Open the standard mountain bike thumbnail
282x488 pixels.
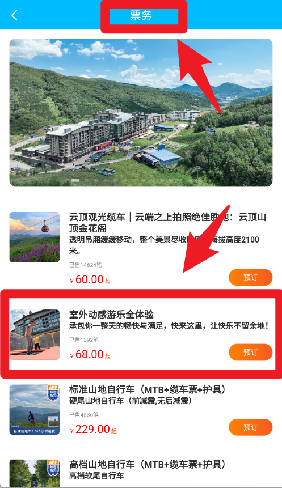coord(34,410)
